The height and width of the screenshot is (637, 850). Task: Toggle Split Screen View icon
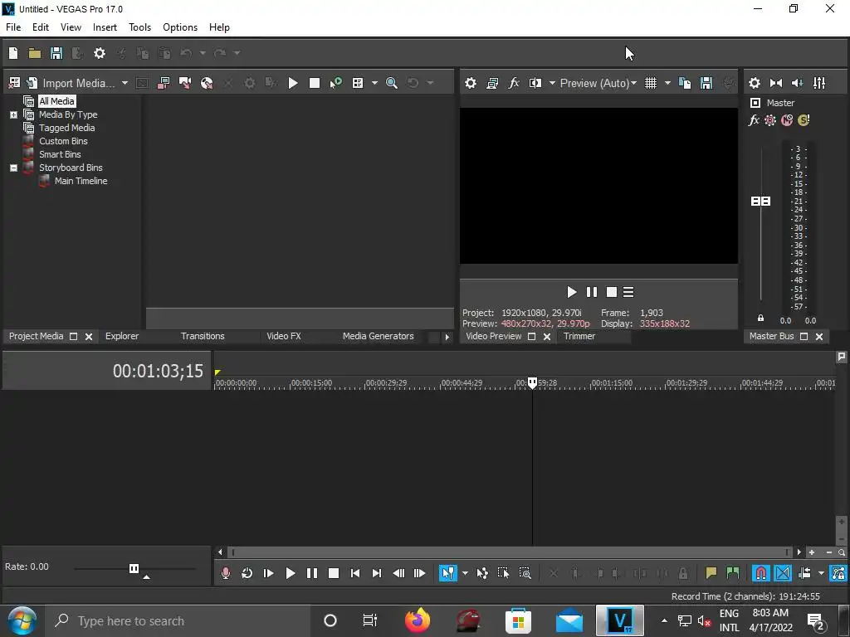(535, 83)
